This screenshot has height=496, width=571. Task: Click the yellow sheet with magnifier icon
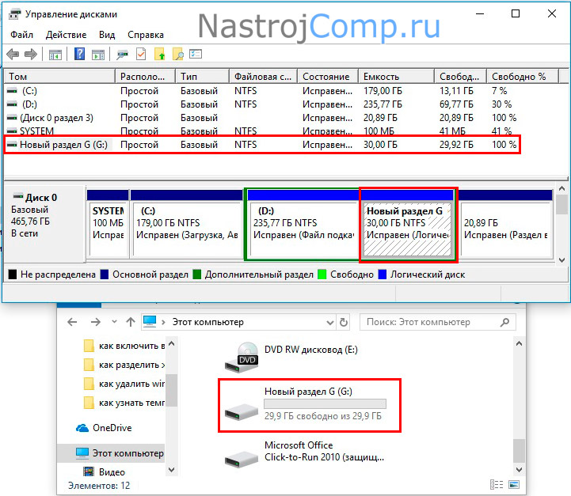click(x=178, y=54)
